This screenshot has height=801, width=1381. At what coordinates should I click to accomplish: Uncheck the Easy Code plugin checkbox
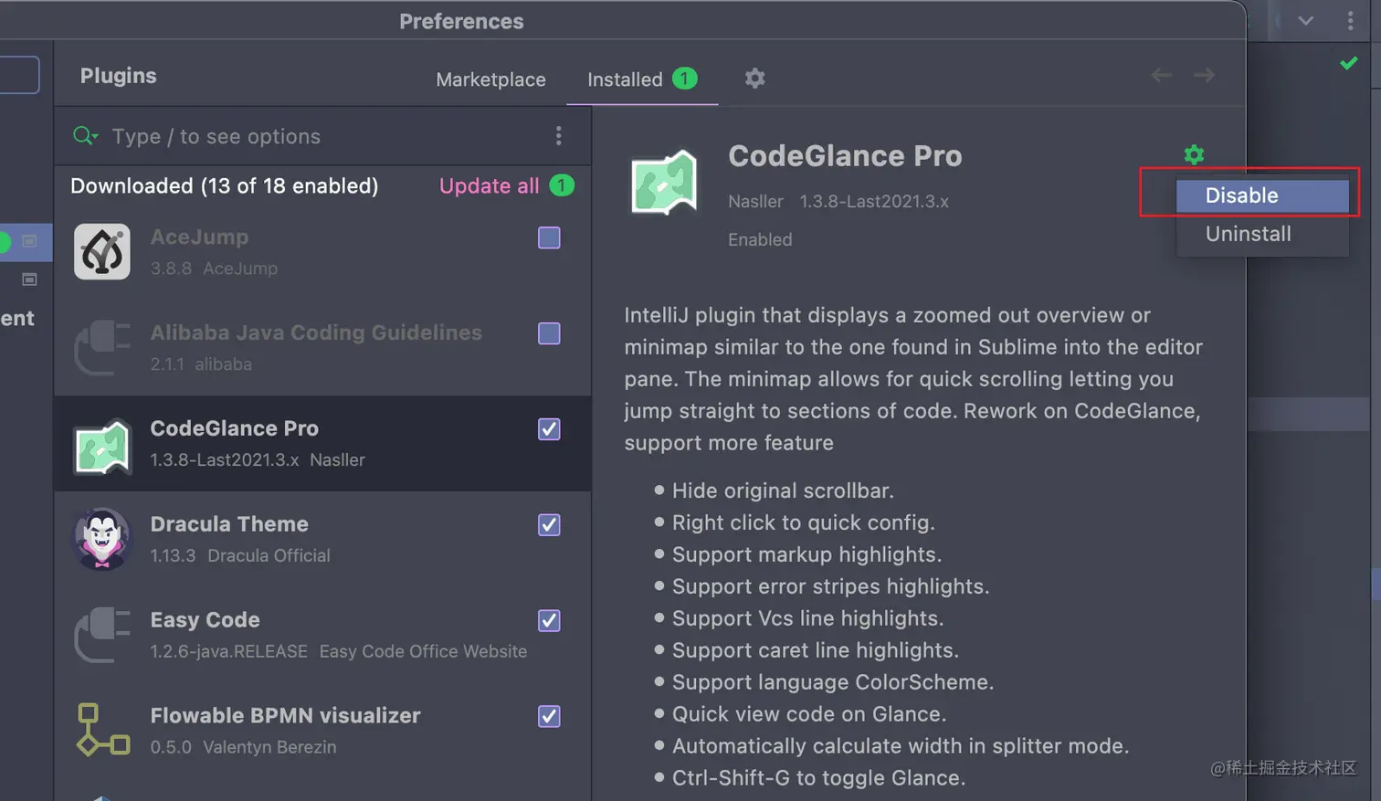click(549, 621)
